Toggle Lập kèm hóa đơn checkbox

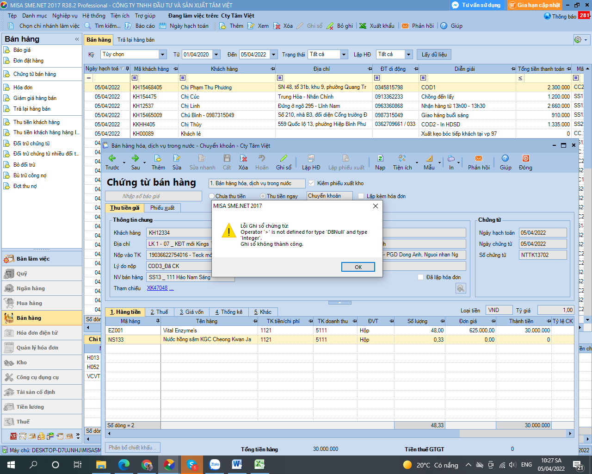click(361, 196)
